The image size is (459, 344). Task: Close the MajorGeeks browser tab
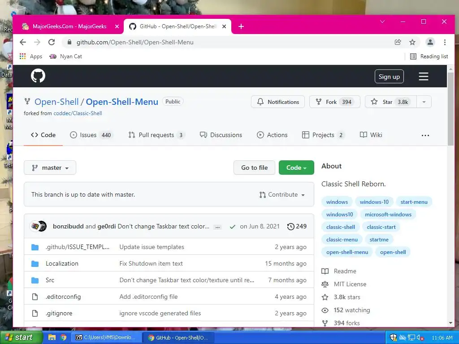[117, 26]
